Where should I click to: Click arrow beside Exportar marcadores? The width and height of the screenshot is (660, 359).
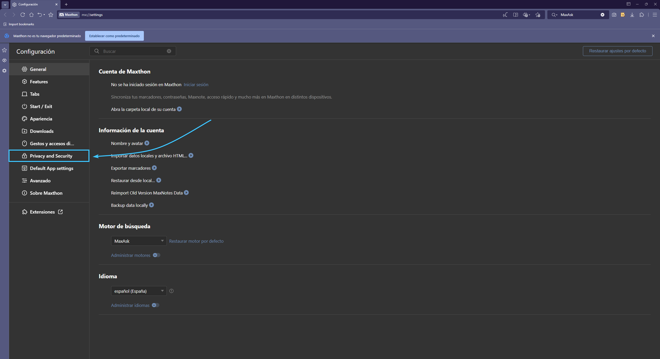click(154, 168)
